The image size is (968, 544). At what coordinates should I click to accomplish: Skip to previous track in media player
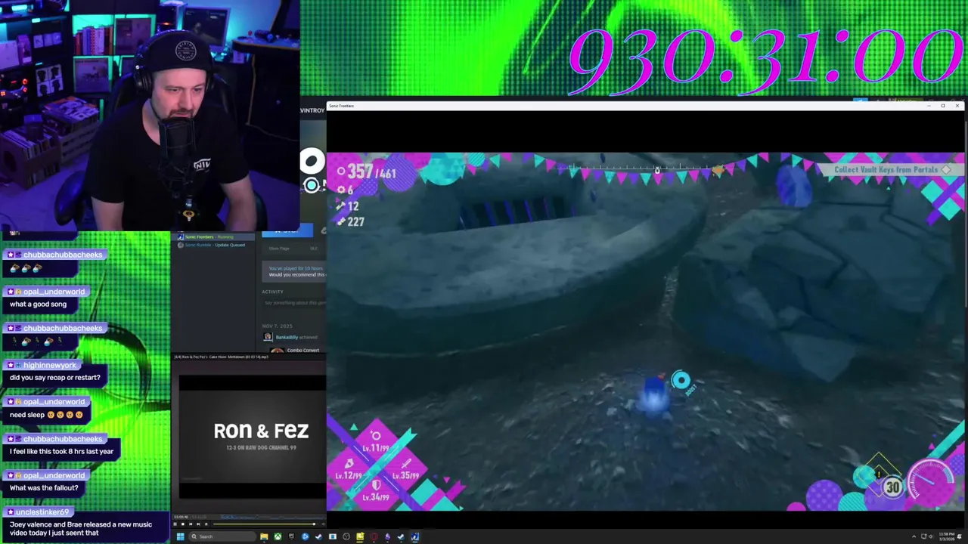191,524
